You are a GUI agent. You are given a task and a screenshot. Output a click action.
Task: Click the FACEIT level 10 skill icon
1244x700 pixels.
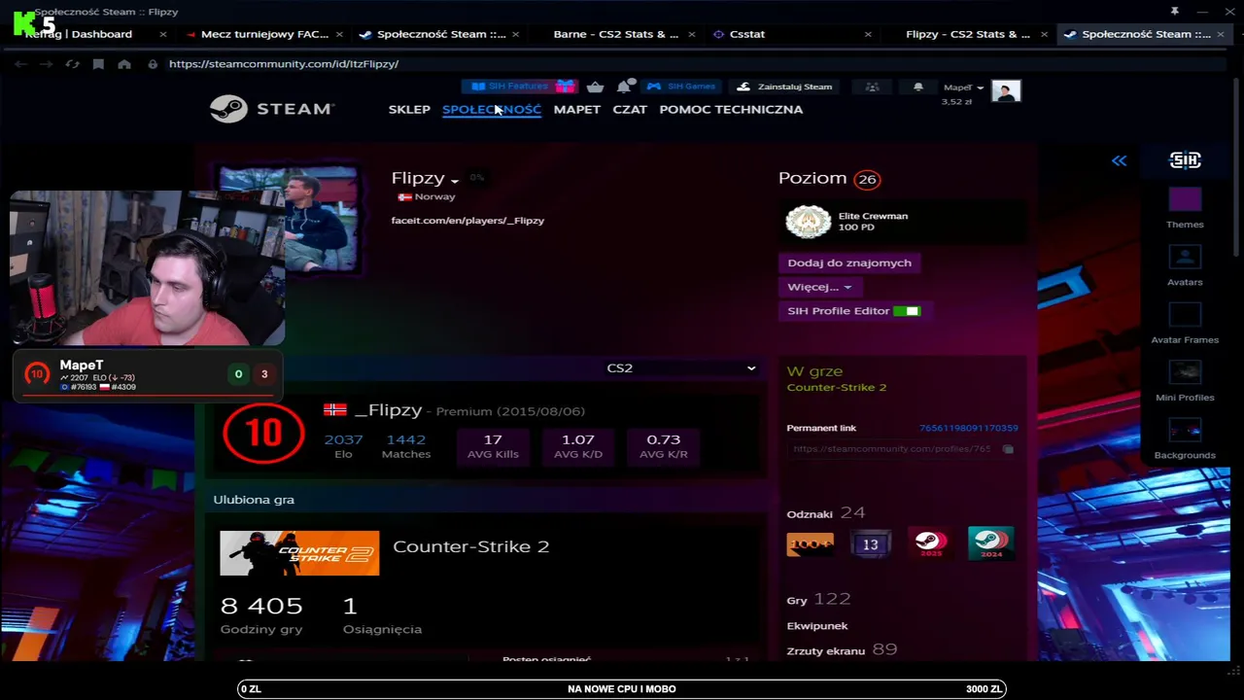click(x=263, y=433)
